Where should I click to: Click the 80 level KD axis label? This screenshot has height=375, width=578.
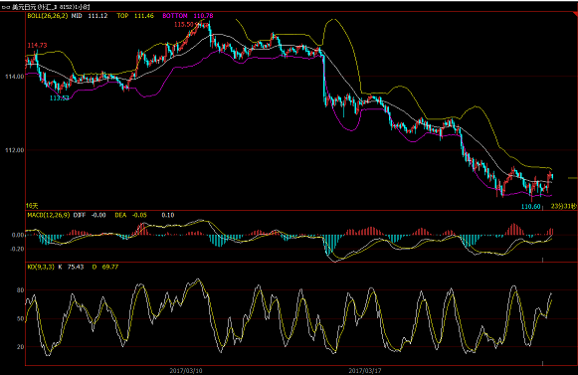click(21, 290)
